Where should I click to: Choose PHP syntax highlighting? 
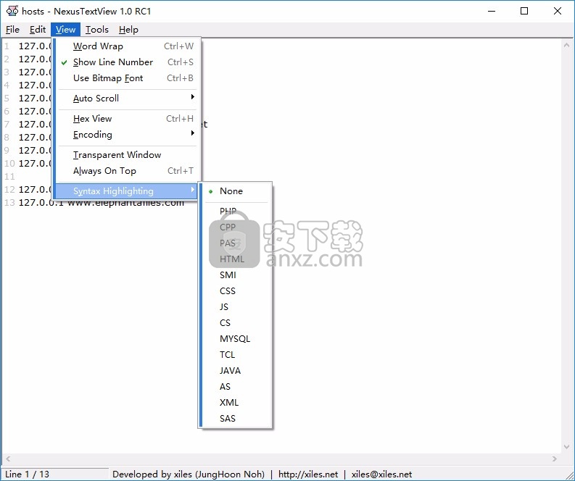click(x=237, y=212)
